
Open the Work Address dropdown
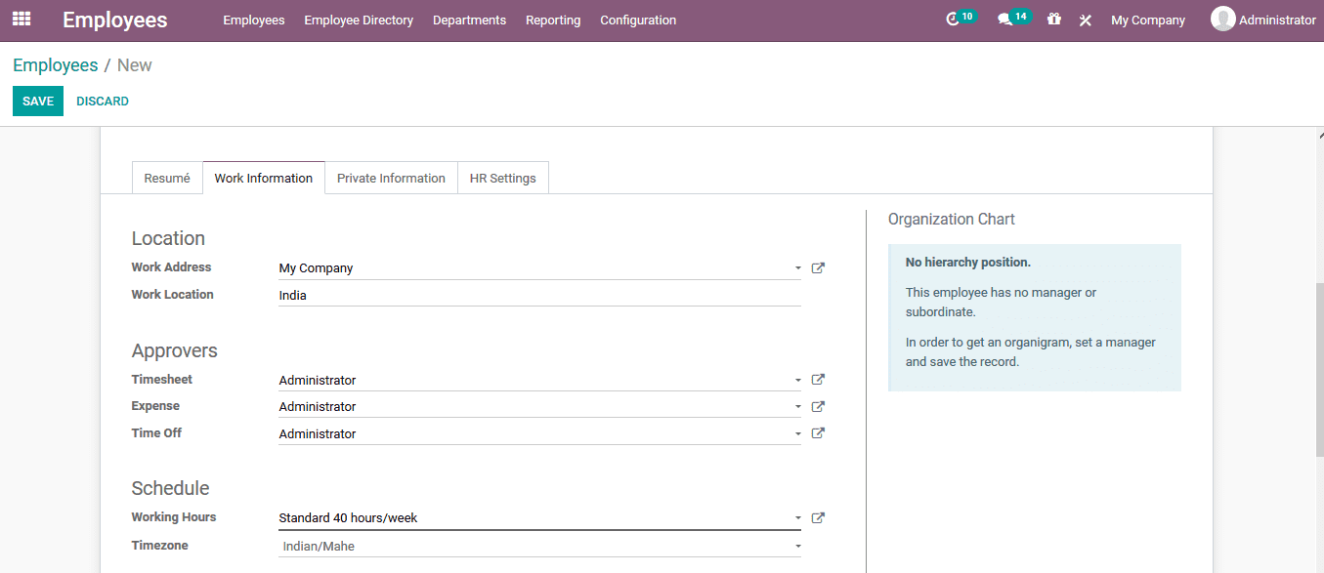click(x=796, y=267)
